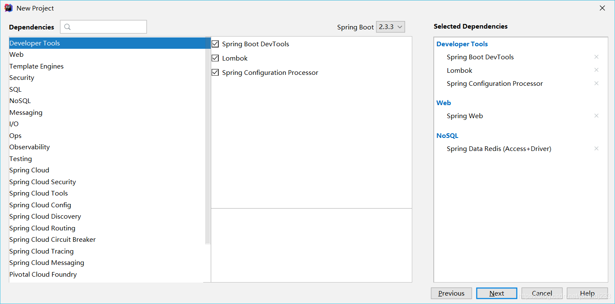
Task: Uncheck the Lombok checkbox
Action: click(215, 58)
